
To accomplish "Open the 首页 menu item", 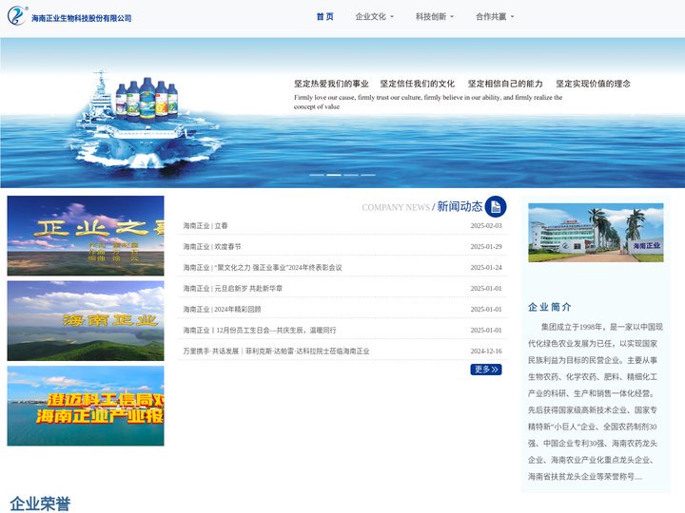I will click(x=325, y=16).
